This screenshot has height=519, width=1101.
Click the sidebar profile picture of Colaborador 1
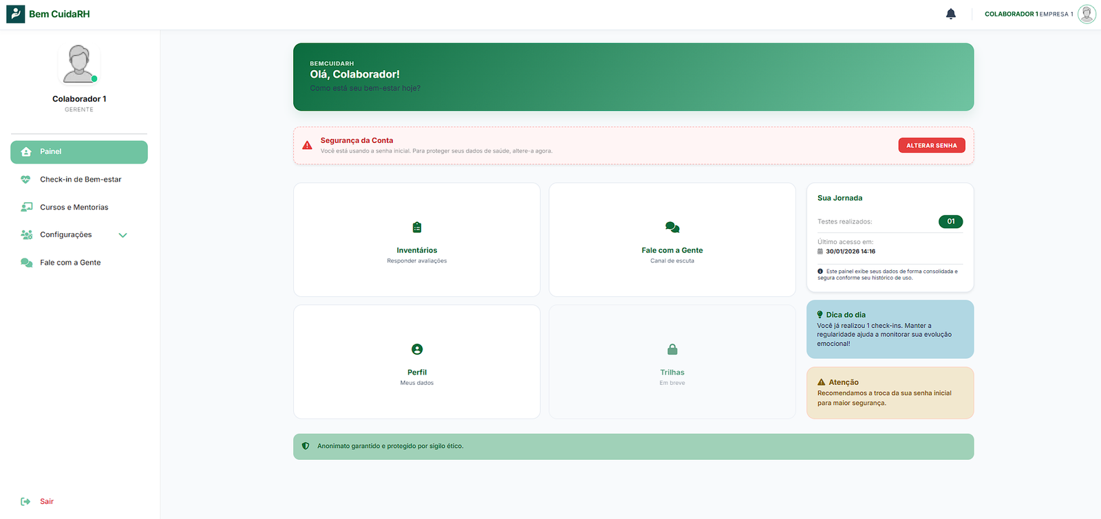pyautogui.click(x=79, y=64)
